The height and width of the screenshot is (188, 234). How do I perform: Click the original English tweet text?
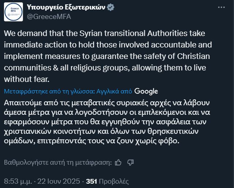click(106, 56)
